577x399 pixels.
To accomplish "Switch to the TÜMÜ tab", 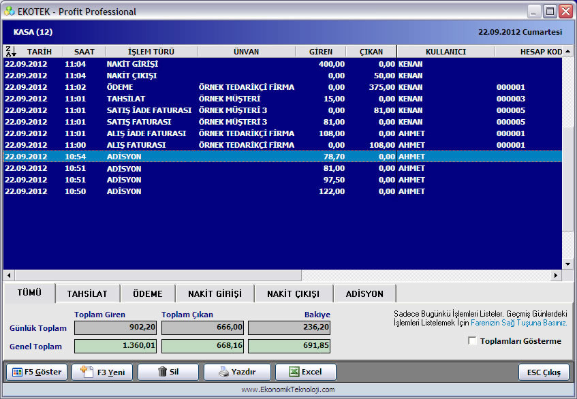I will point(29,293).
